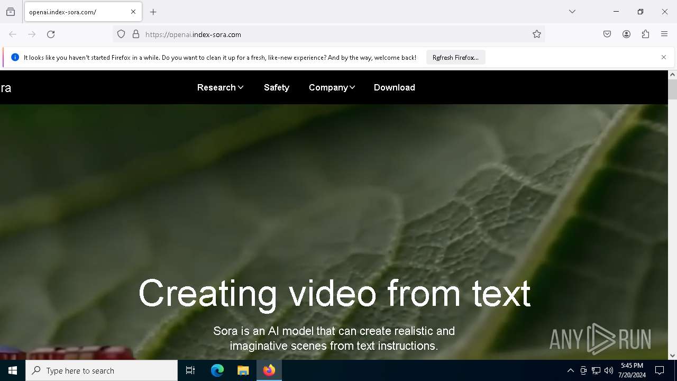This screenshot has width=677, height=381.
Task: Open Firefox account menu
Action: [x=626, y=34]
